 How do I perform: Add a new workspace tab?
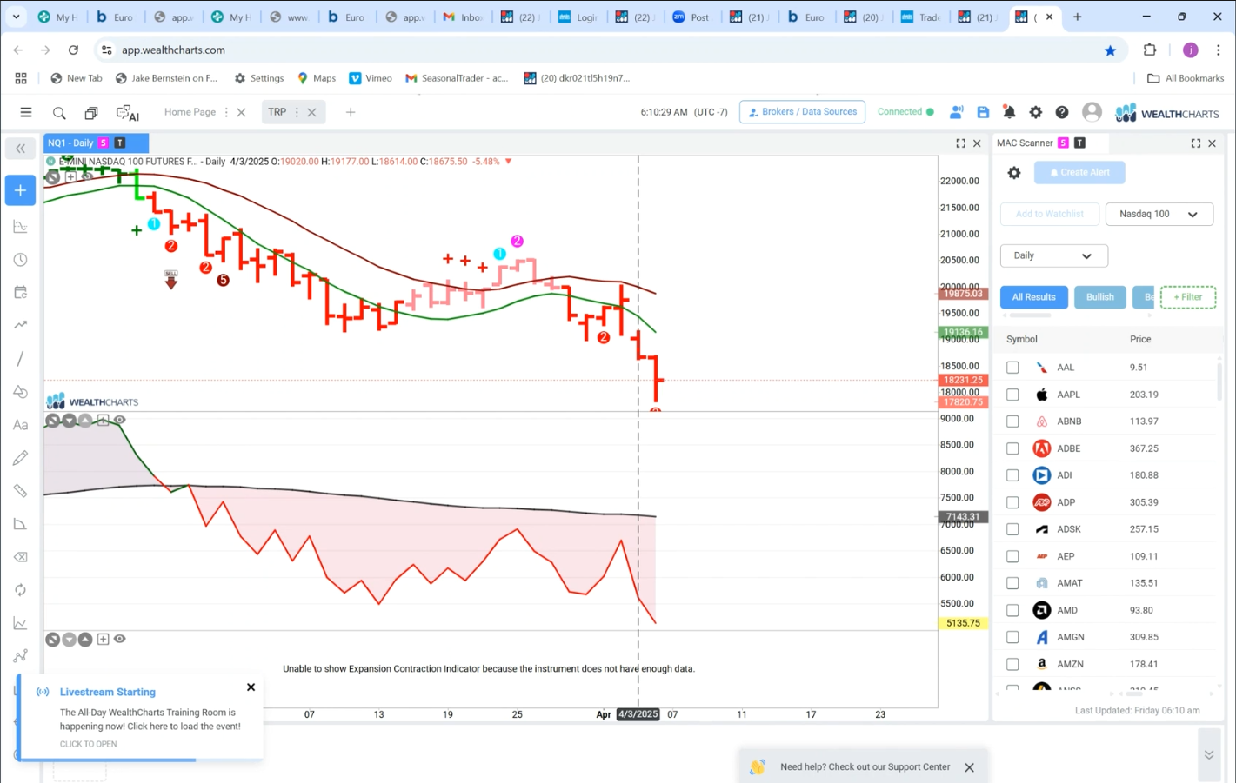click(x=351, y=112)
